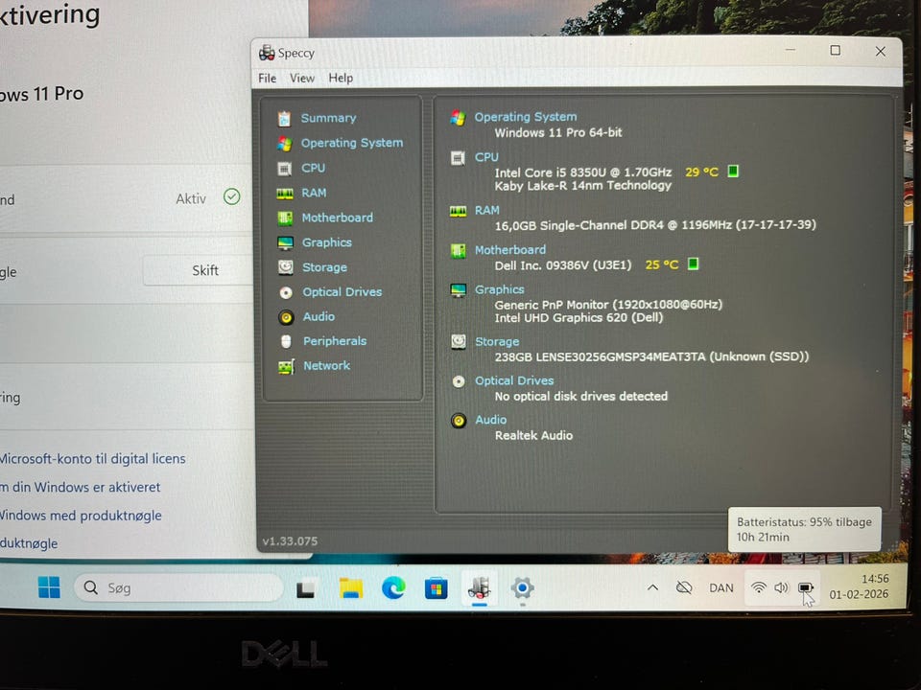
Task: Click the 'Kaby Lake-R 14nm Technology' text
Action: tap(582, 185)
